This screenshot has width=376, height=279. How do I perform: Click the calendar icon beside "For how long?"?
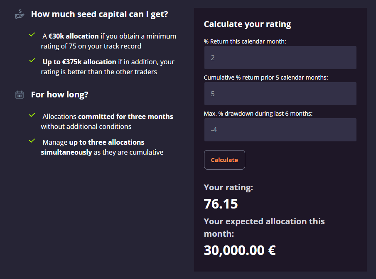[20, 95]
